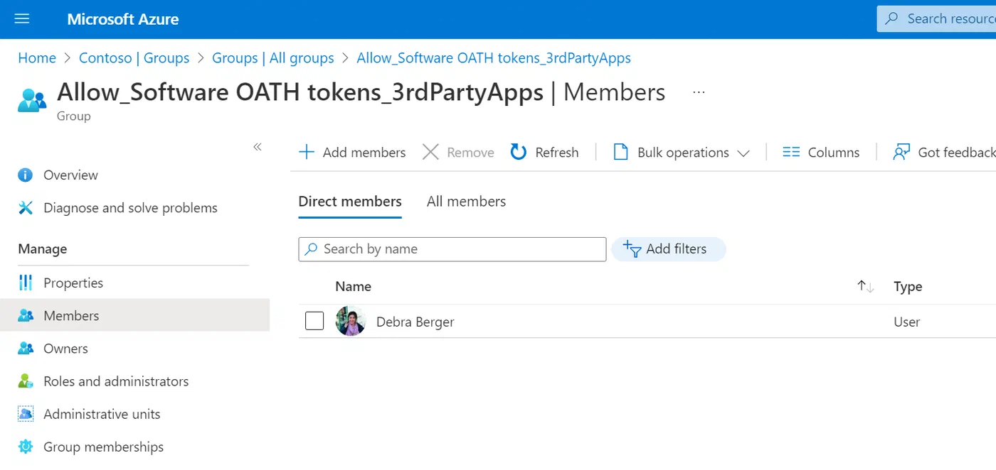Click the Owners people icon

(26, 349)
